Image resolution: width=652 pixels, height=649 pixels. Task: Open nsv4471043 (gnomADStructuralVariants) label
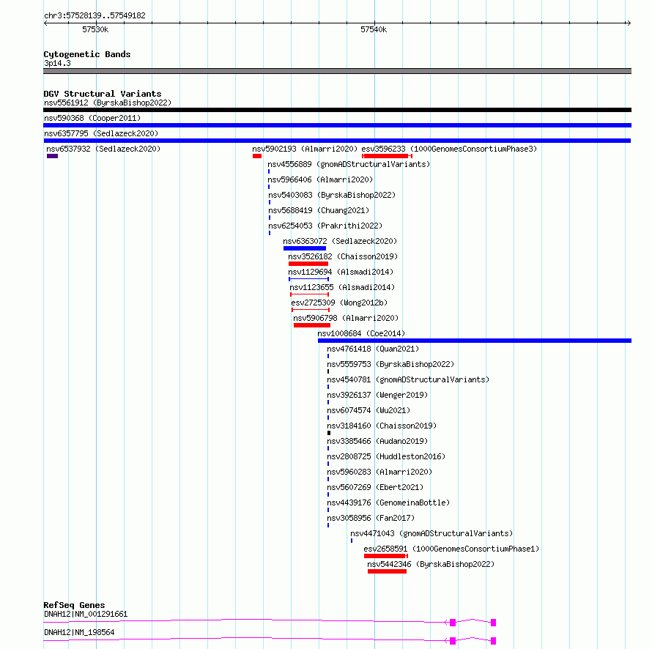pyautogui.click(x=431, y=533)
